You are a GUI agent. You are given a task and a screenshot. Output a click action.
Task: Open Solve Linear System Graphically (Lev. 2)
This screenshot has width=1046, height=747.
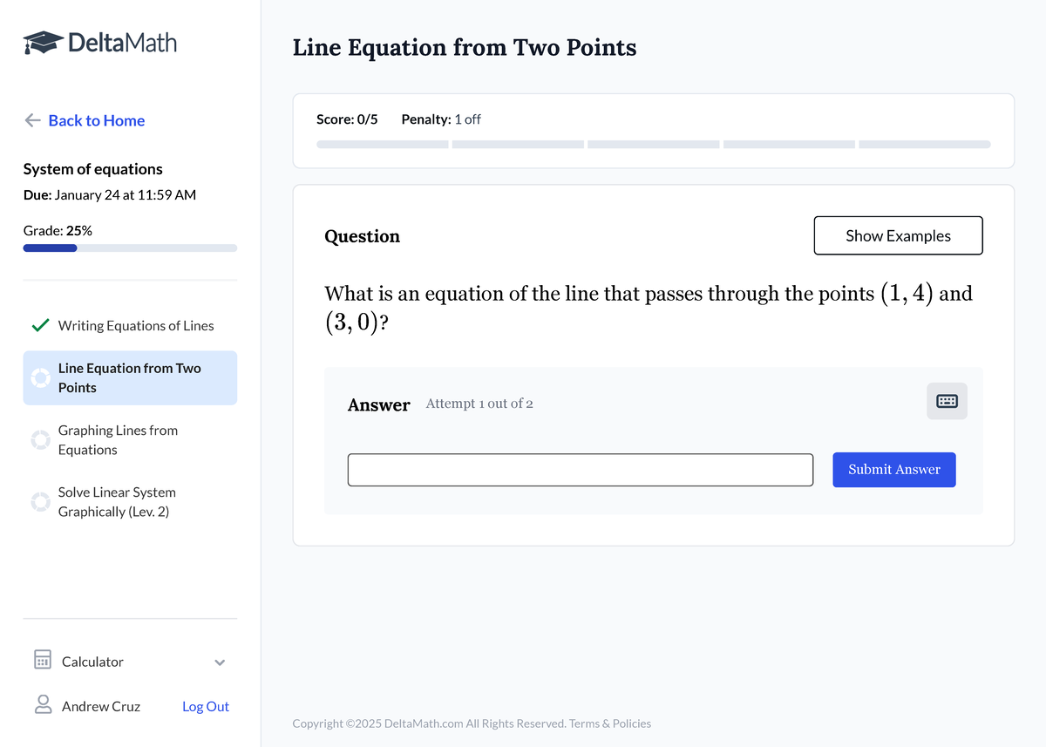click(x=118, y=501)
